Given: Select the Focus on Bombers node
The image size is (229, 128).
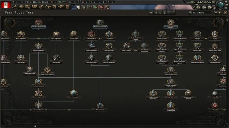Looking at the screenshot, I should (x=56, y=36).
